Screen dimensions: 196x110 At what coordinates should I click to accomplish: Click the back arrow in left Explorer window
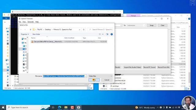(x=5, y=22)
